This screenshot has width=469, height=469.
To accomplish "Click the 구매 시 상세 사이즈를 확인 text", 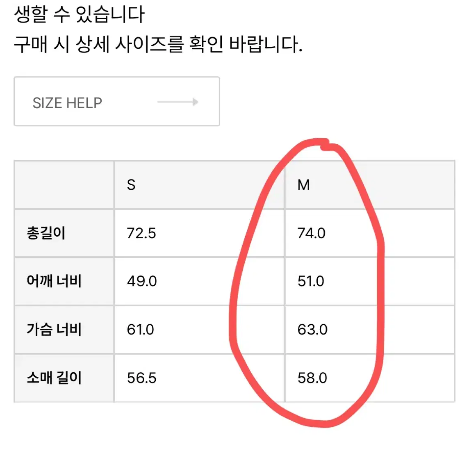I will (118, 44).
